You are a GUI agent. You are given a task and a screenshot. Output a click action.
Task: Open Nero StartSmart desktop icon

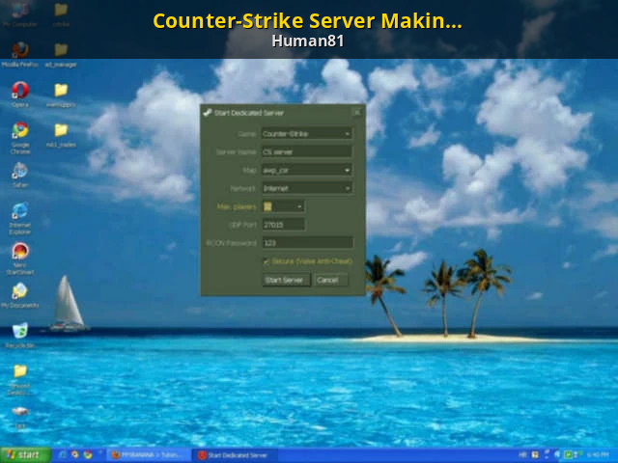point(19,253)
